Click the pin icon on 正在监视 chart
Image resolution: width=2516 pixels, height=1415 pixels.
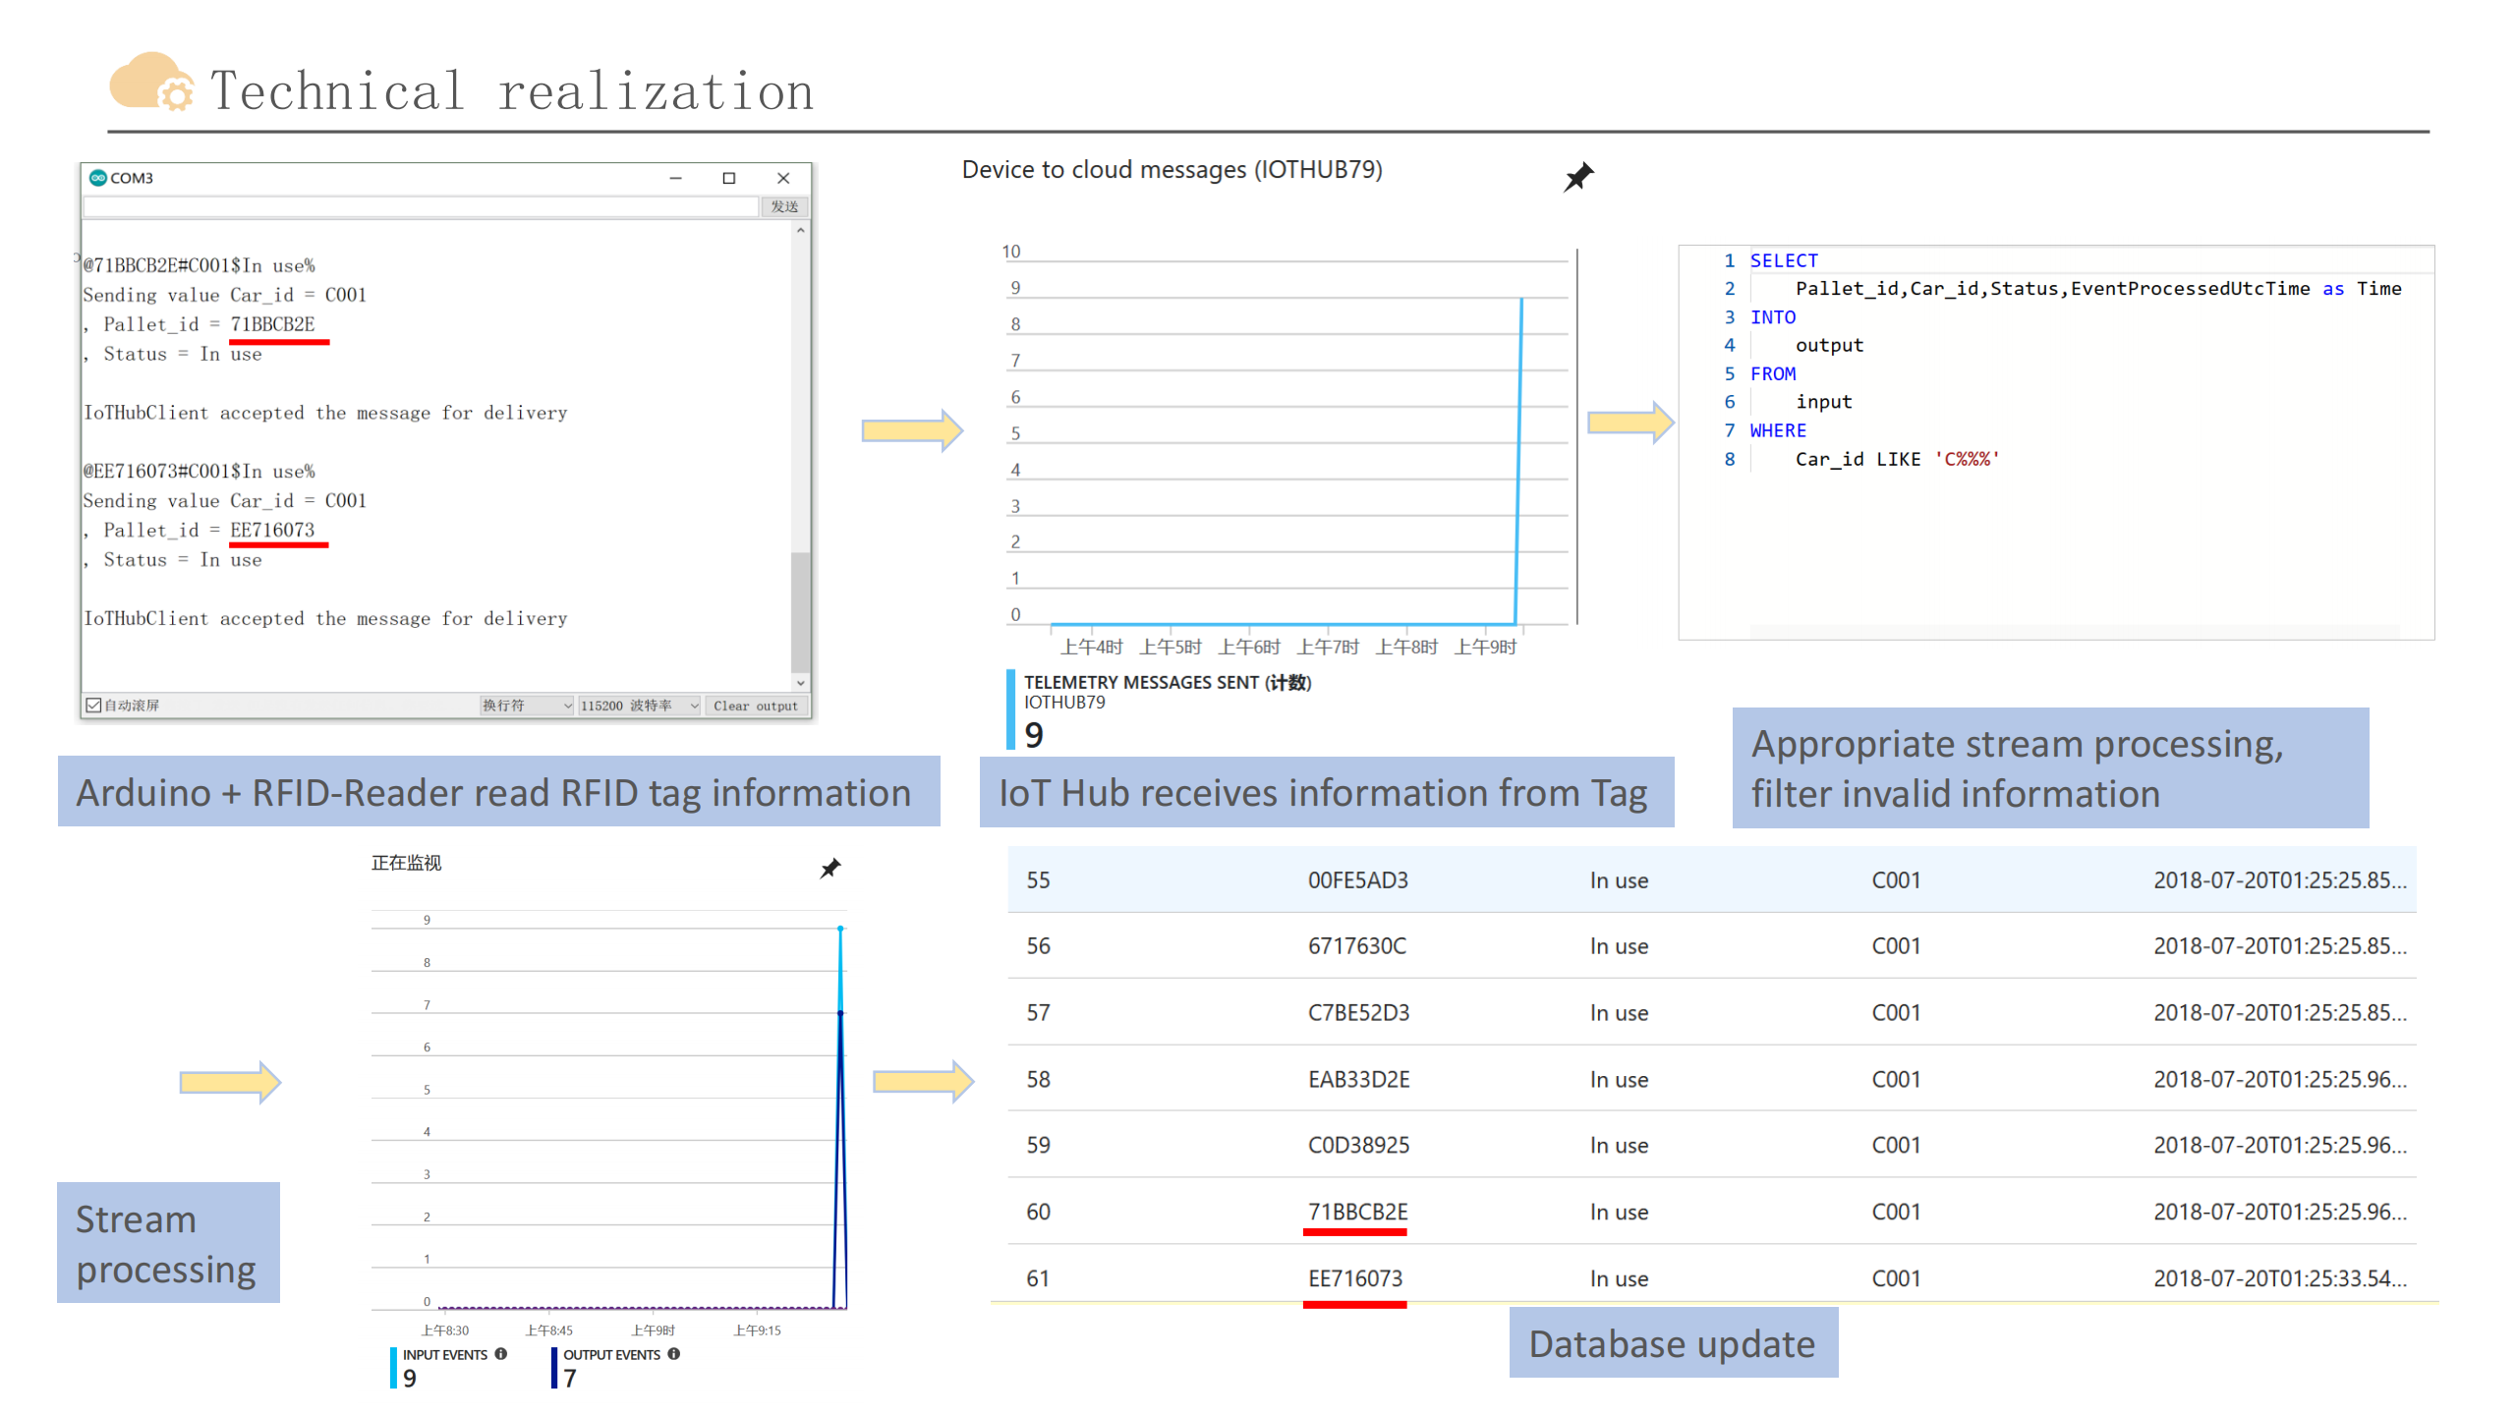click(830, 868)
